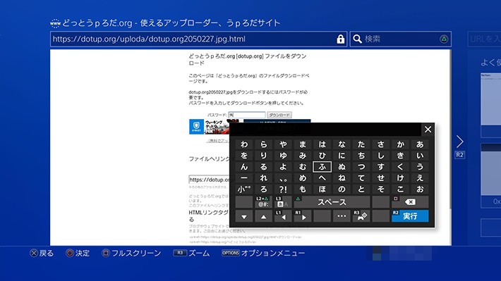Tap the な kana key
Image resolution: width=501 pixels, height=281 pixels.
(342, 144)
